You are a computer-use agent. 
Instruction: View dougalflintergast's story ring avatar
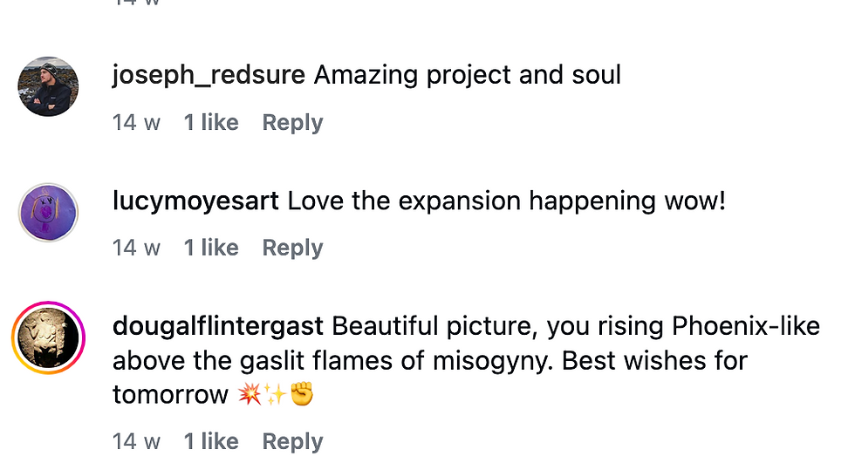pyautogui.click(x=49, y=338)
